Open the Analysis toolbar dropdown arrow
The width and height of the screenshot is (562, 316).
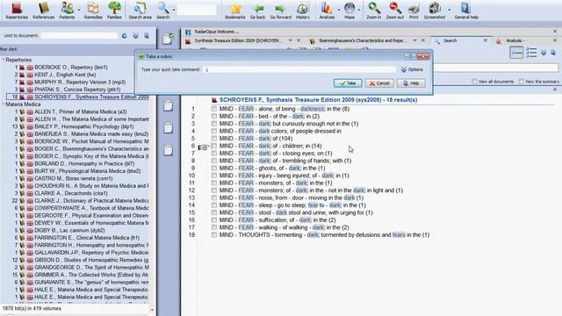(x=338, y=10)
